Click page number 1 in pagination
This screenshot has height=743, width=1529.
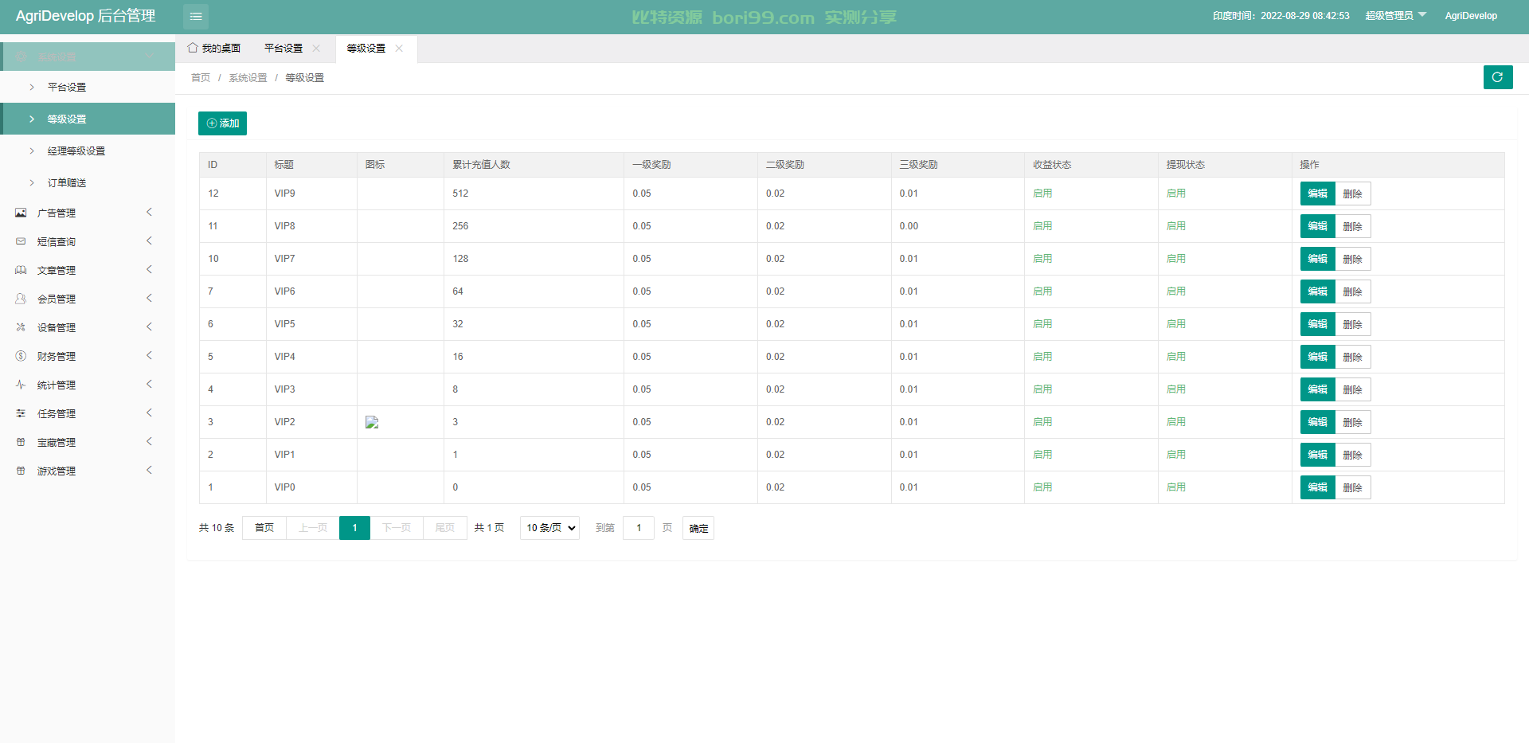[354, 528]
